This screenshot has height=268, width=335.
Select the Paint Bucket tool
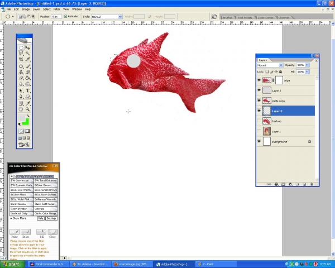[x=27, y=78]
